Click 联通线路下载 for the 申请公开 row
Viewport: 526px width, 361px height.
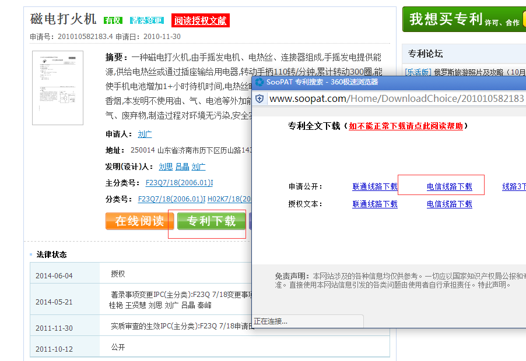tap(374, 185)
